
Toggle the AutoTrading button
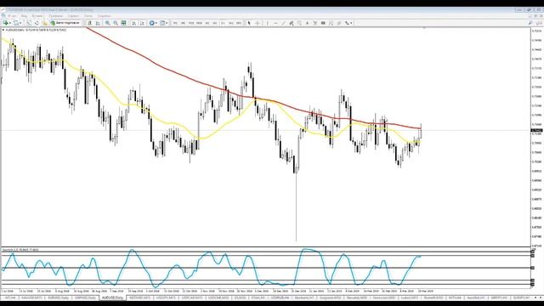point(65,23)
